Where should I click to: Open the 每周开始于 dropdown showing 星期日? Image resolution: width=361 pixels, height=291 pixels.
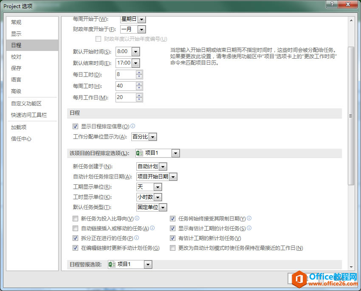[141, 19]
